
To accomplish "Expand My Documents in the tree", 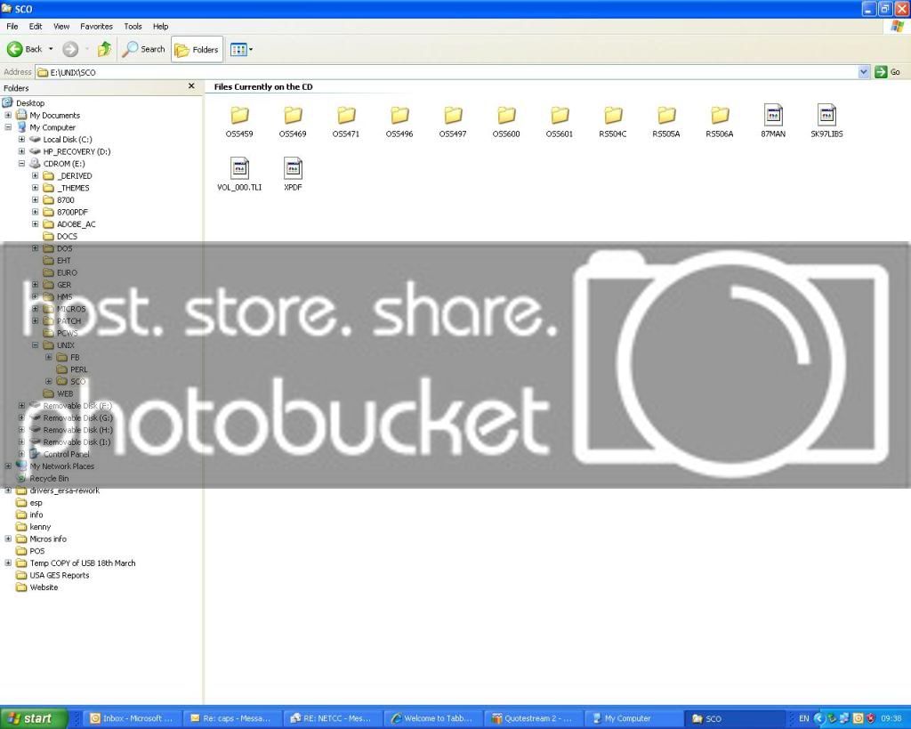I will coord(8,115).
